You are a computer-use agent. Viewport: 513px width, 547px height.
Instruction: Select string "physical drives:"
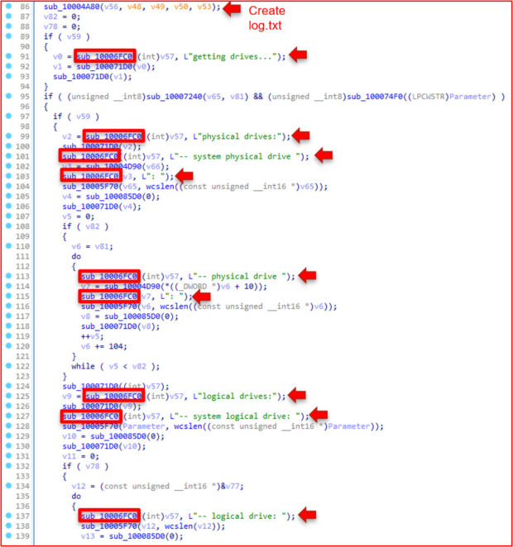pos(239,136)
